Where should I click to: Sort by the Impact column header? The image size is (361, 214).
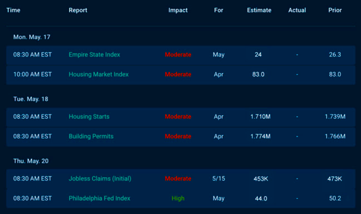tap(178, 10)
